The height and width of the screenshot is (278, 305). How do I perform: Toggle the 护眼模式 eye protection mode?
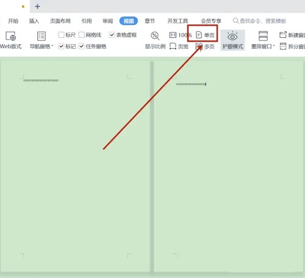[x=232, y=40]
